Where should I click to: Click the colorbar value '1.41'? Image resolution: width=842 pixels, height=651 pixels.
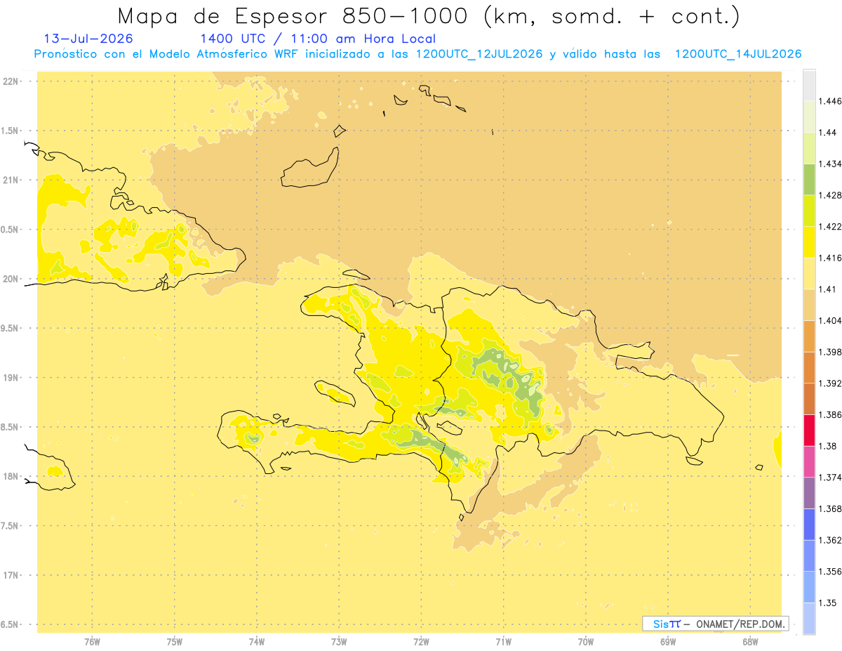828,289
